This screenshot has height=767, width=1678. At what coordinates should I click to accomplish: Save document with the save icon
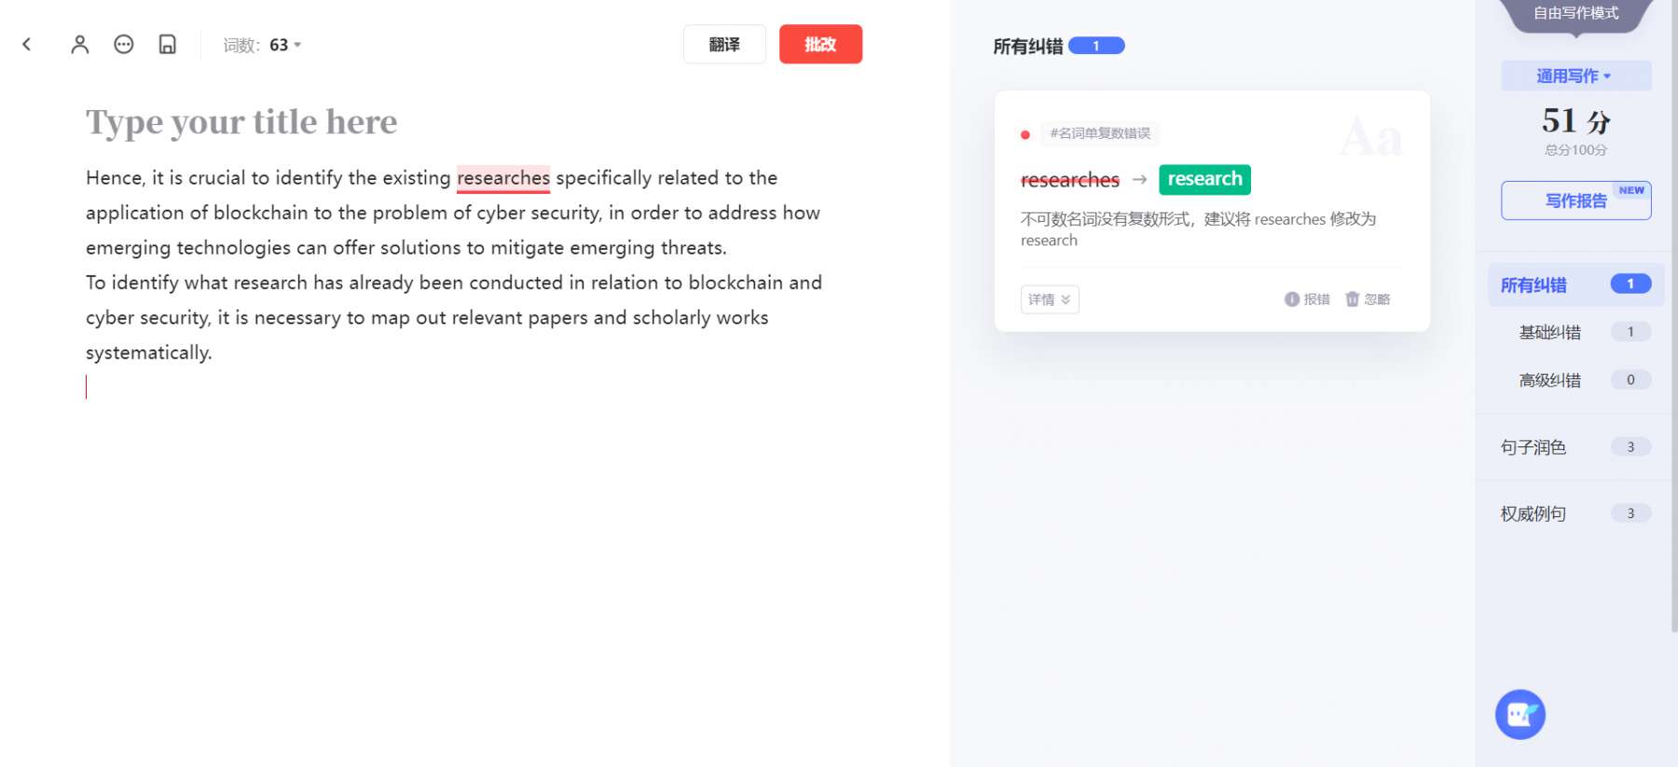pos(168,44)
